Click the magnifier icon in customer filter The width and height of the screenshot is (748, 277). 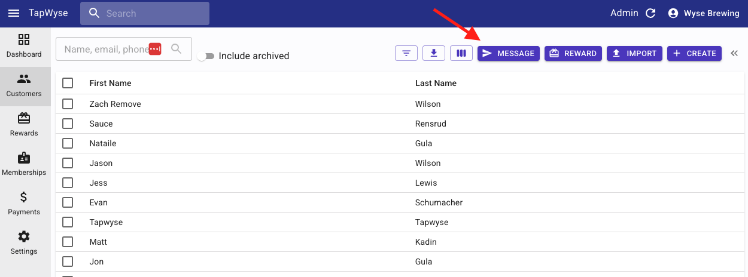point(176,49)
